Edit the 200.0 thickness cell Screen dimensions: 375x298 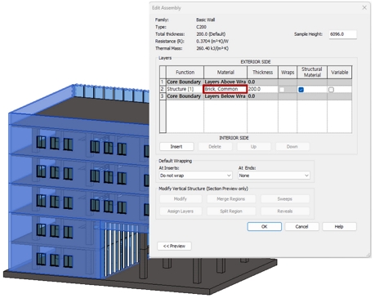coord(262,89)
